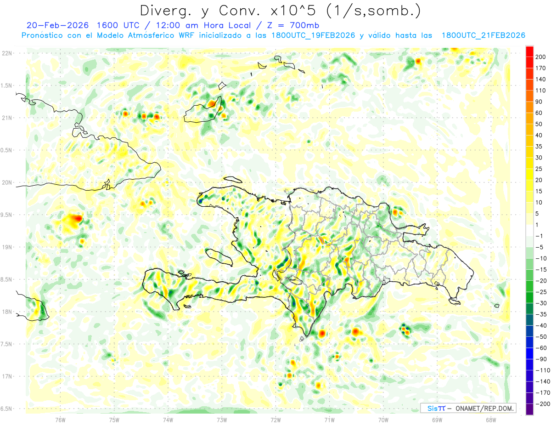Click the "7.5N" axis label
The height and width of the screenshot is (426, 551).
[7, 344]
